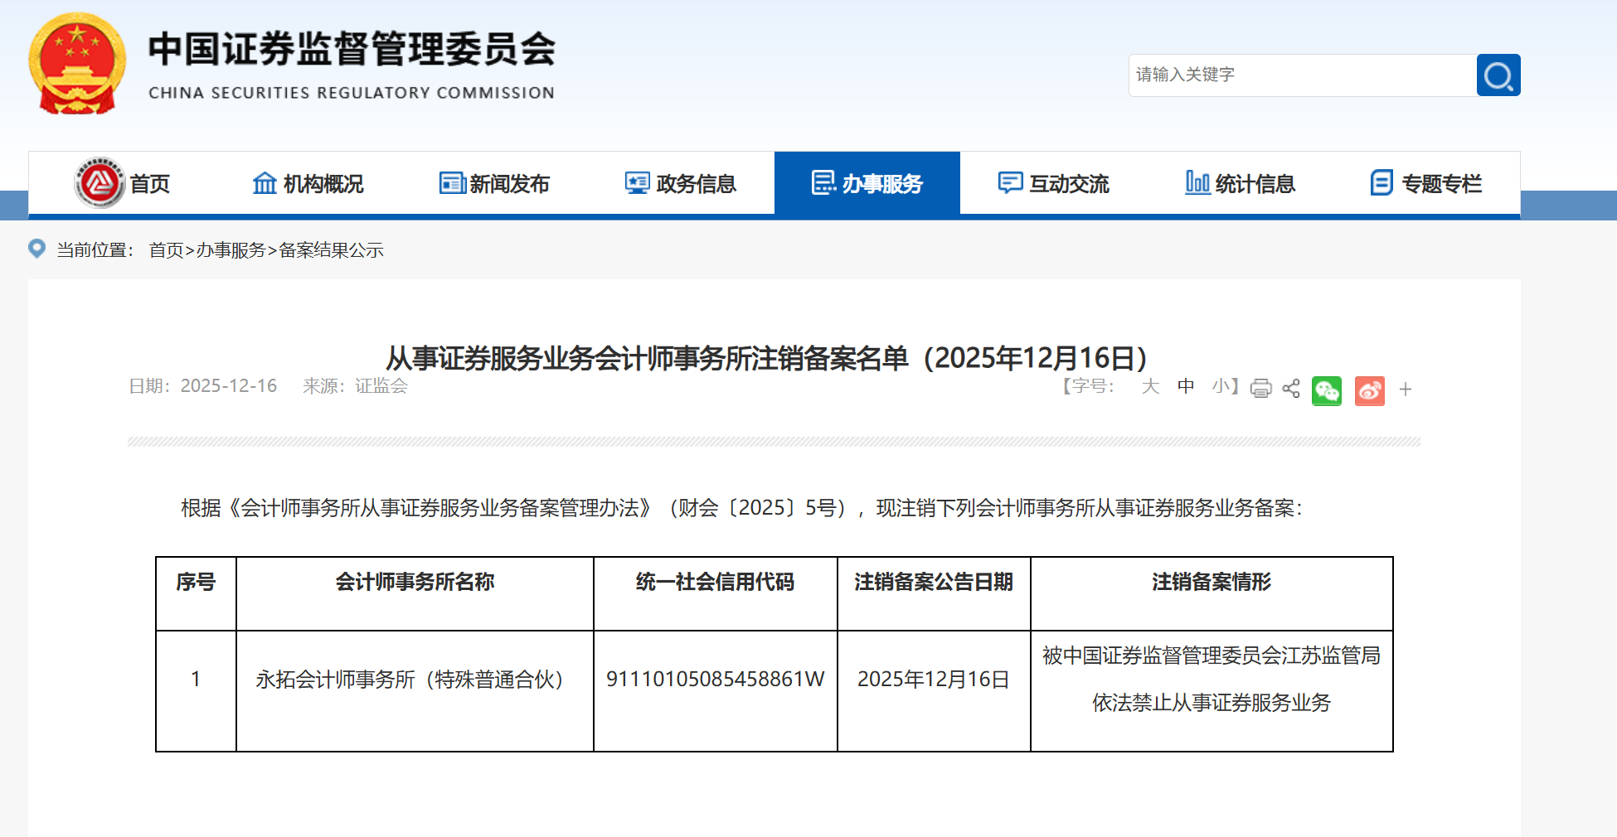
Task: Click the share icon
Action: (1290, 389)
